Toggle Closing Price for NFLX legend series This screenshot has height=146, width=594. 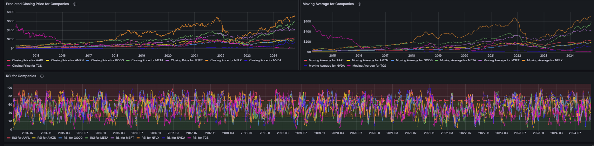(x=226, y=60)
